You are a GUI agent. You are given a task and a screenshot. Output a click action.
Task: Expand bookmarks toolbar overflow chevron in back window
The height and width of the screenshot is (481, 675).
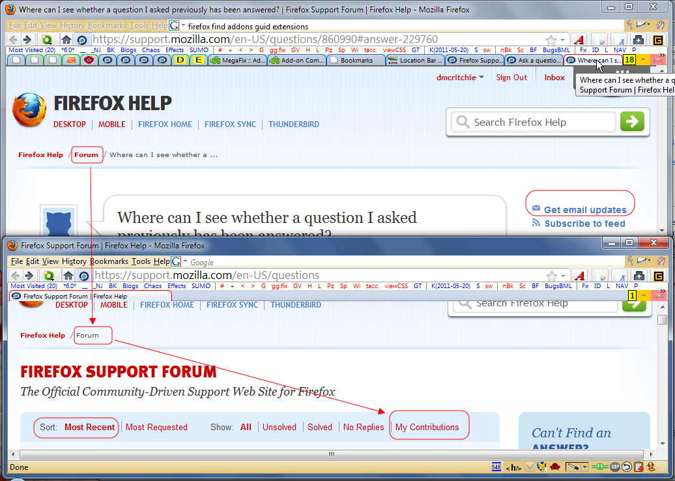(x=662, y=55)
